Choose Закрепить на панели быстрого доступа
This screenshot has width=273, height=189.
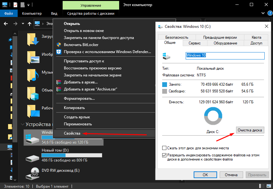tap(99, 38)
